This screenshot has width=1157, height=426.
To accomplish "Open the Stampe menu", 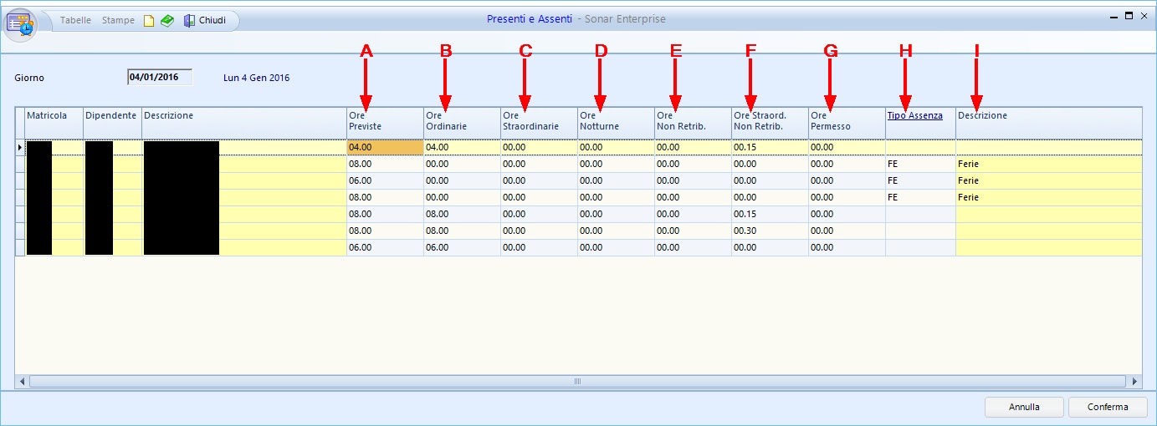I will pos(118,20).
